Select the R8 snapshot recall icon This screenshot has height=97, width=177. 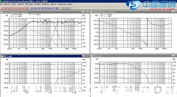pyautogui.click(x=57, y=8)
